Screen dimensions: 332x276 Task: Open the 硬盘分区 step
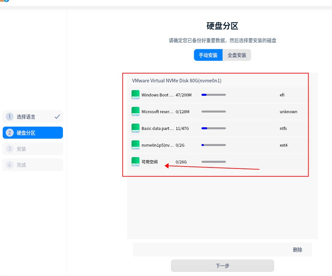click(x=26, y=133)
